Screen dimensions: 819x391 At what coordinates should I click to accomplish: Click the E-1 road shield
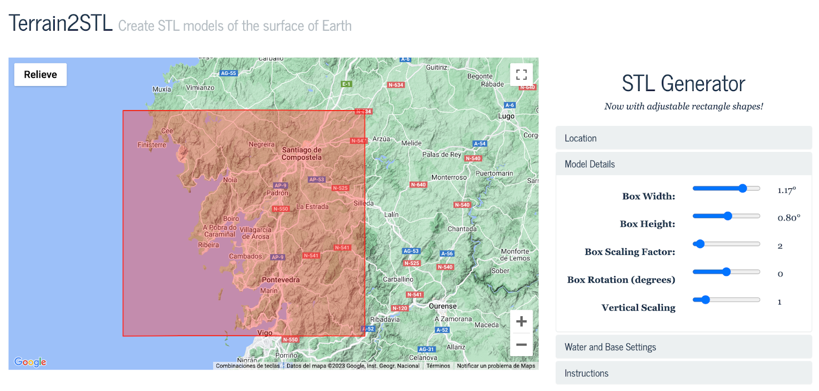347,84
